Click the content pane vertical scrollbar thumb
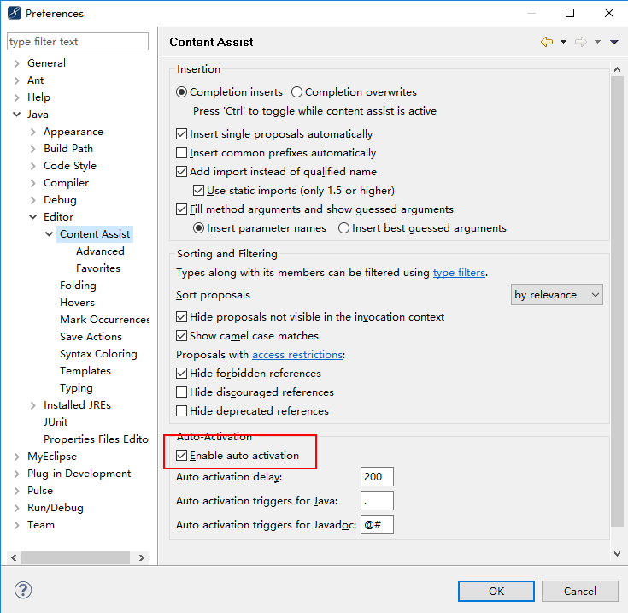Viewport: 628px width, 613px height. pyautogui.click(x=617, y=300)
